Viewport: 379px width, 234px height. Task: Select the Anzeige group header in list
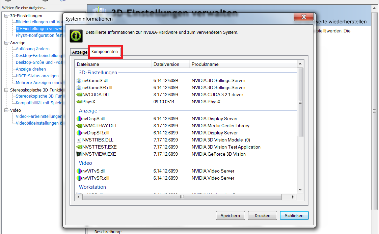coord(88,111)
